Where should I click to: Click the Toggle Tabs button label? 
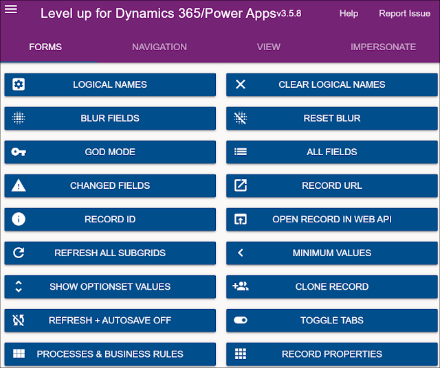[x=331, y=320]
